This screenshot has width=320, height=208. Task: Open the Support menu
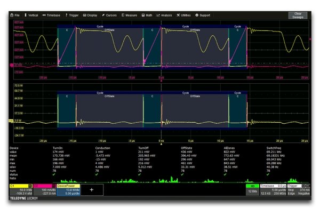tap(203, 15)
